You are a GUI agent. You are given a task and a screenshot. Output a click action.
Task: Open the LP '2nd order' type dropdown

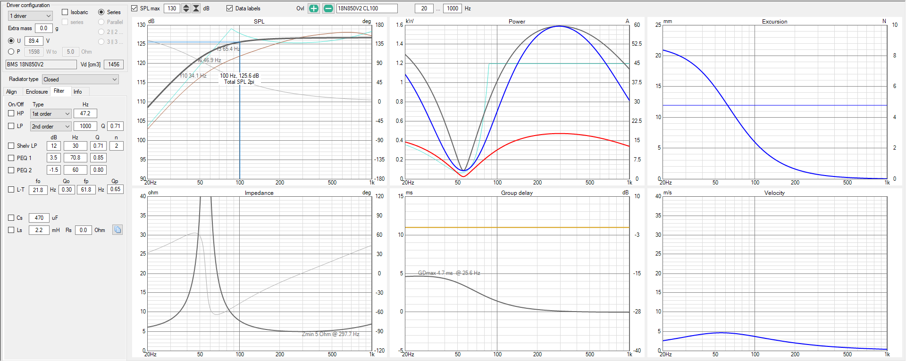pos(51,127)
